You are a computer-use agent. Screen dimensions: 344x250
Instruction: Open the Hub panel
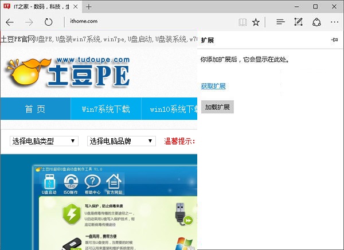(280, 22)
